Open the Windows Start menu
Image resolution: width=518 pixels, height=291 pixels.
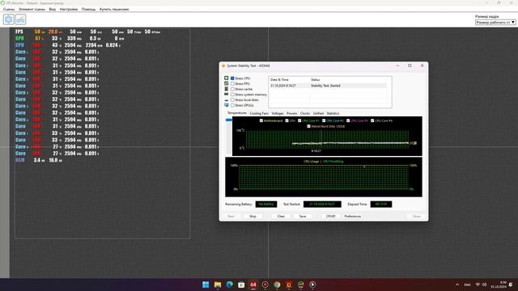tap(206, 285)
